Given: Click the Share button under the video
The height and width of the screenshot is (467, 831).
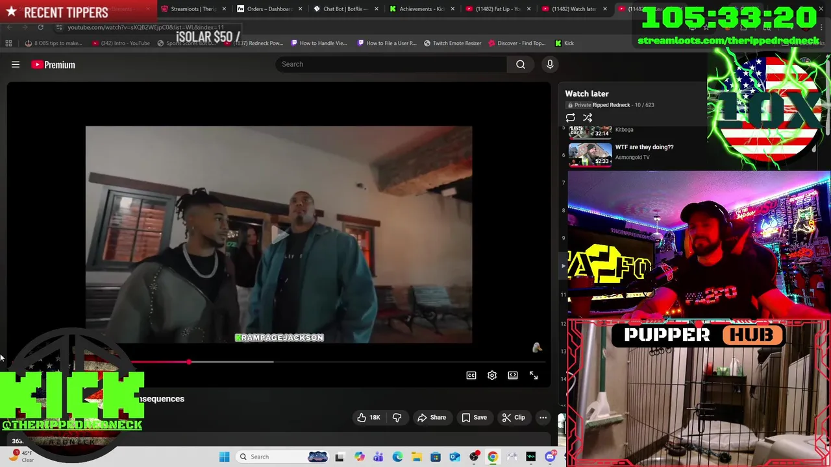Looking at the screenshot, I should (432, 417).
